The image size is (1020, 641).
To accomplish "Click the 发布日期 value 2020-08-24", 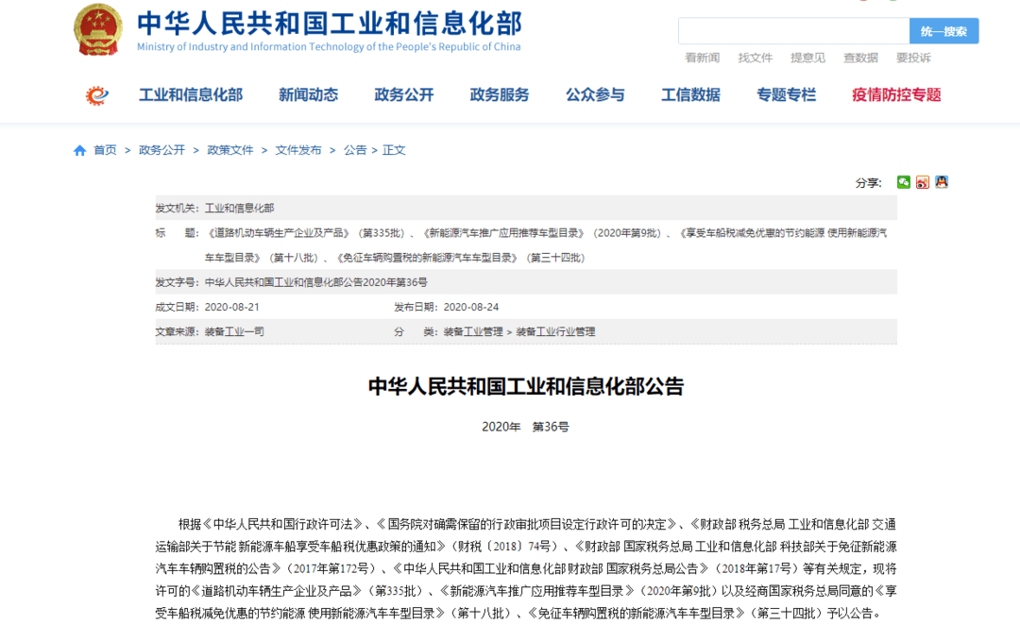I will [x=471, y=307].
